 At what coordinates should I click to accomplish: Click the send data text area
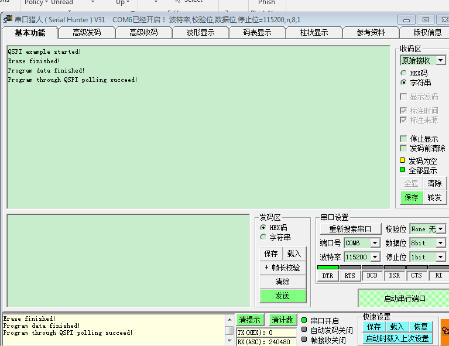pyautogui.click(x=129, y=261)
